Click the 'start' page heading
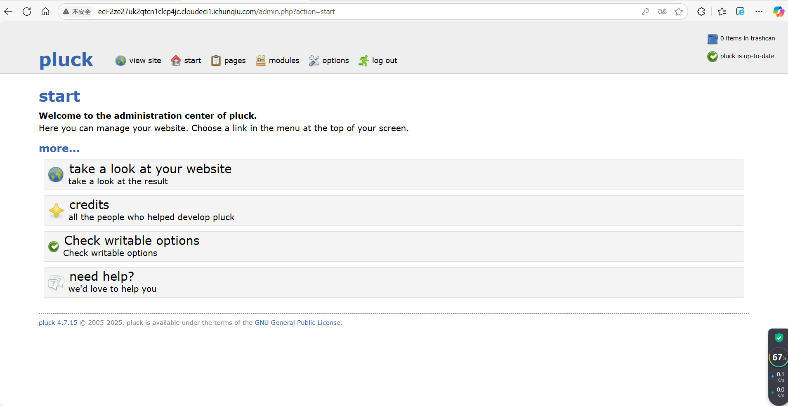 click(x=59, y=96)
